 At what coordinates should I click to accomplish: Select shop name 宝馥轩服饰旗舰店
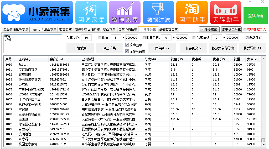tap(31, 89)
